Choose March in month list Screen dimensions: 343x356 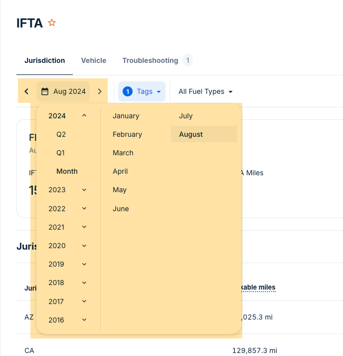tap(123, 153)
